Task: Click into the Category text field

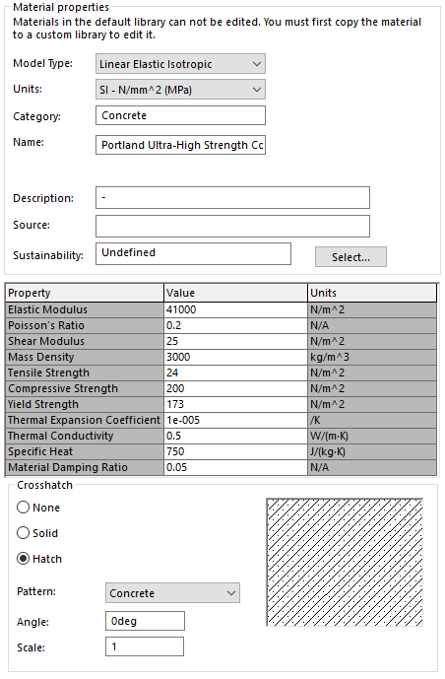Action: pyautogui.click(x=180, y=115)
